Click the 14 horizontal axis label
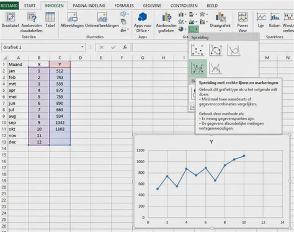The image size is (294, 232). (x=282, y=222)
